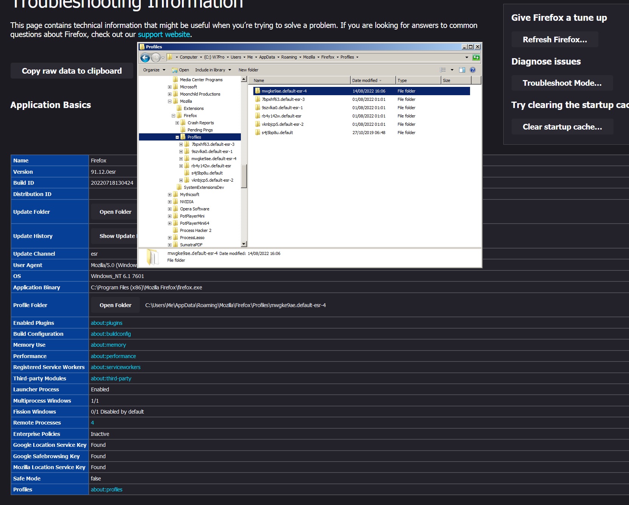This screenshot has height=505, width=629.
Task: Collapse the Firefox node in folder tree
Action: [x=173, y=116]
